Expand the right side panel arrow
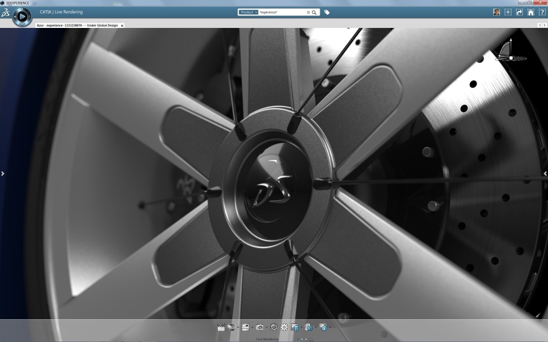 click(x=545, y=173)
